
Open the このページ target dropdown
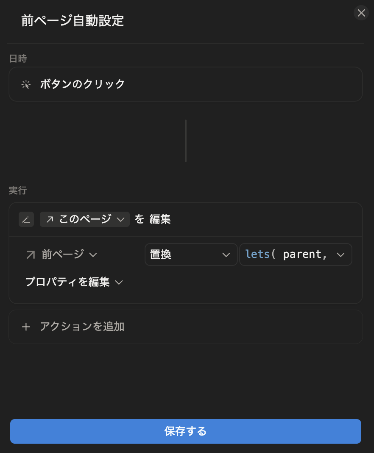[85, 219]
